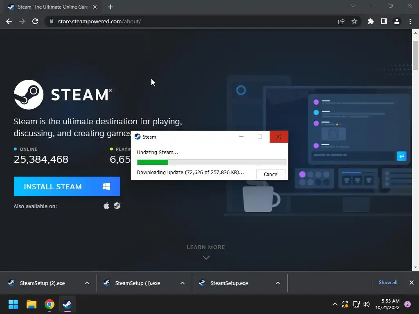Open notifications badge showing 2
419x314 pixels.
point(408,304)
